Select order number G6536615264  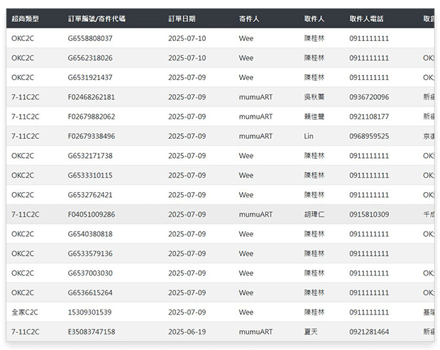tap(90, 293)
